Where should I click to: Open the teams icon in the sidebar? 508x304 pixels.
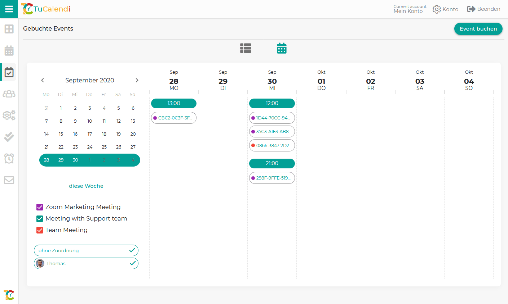(9, 94)
